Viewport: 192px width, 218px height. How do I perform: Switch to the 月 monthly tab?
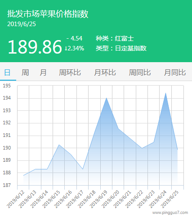pyautogui.click(x=43, y=73)
